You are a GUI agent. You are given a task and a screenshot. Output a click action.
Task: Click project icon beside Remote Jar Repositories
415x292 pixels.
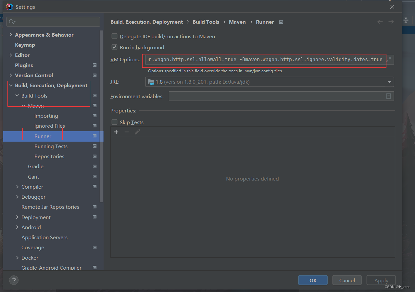95,207
